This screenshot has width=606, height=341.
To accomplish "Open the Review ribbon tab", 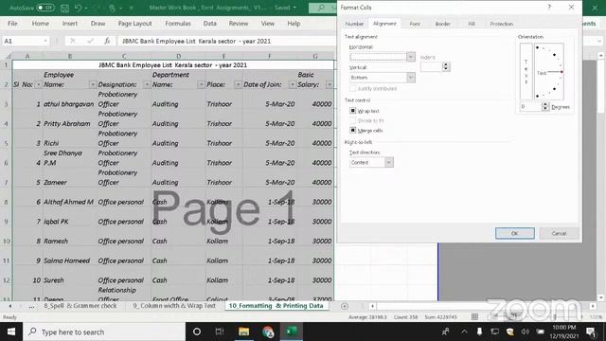I will [x=239, y=24].
